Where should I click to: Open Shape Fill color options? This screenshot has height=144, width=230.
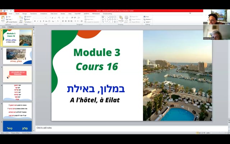pos(134,17)
